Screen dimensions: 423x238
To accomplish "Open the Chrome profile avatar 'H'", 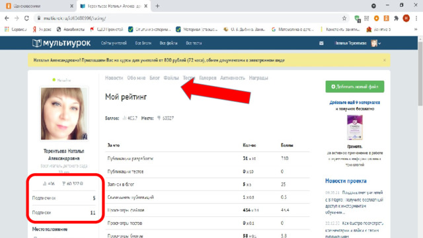I will click(x=406, y=18).
